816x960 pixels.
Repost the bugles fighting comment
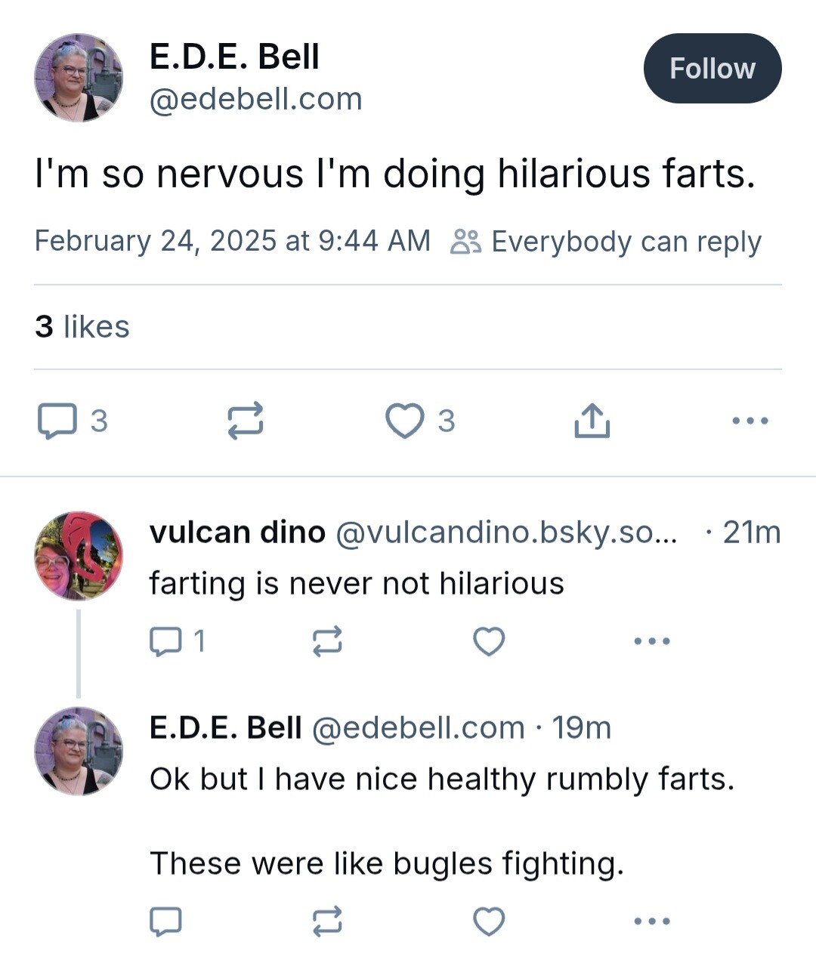pos(327,921)
